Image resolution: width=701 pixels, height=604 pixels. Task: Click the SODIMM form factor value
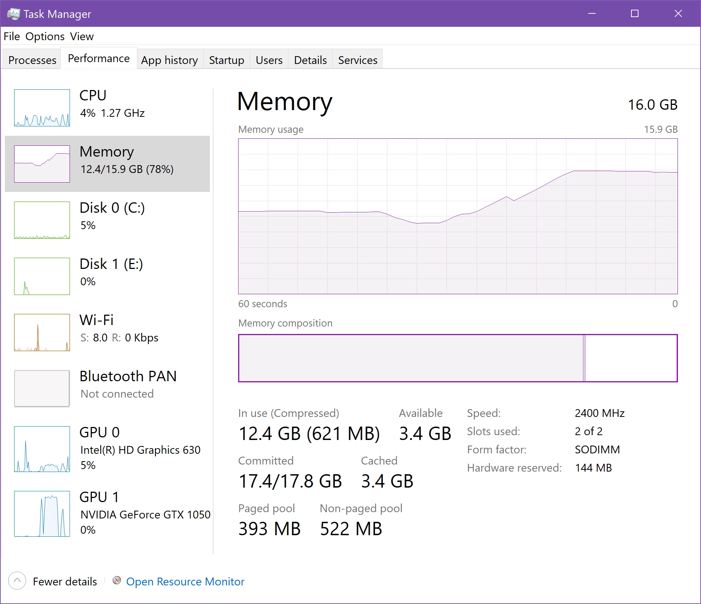point(597,450)
